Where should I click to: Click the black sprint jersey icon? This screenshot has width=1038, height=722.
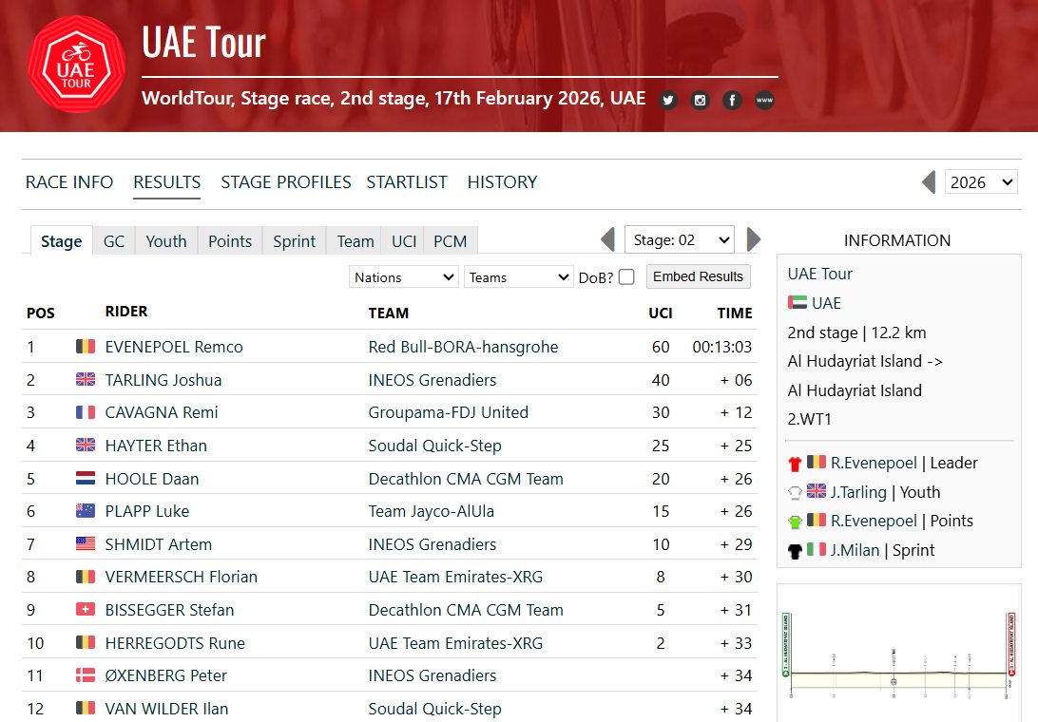point(795,549)
